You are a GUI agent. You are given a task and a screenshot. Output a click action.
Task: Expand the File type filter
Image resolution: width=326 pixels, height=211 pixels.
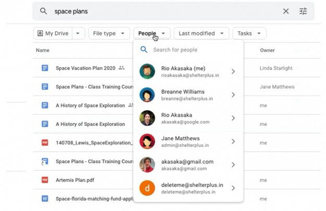click(108, 34)
